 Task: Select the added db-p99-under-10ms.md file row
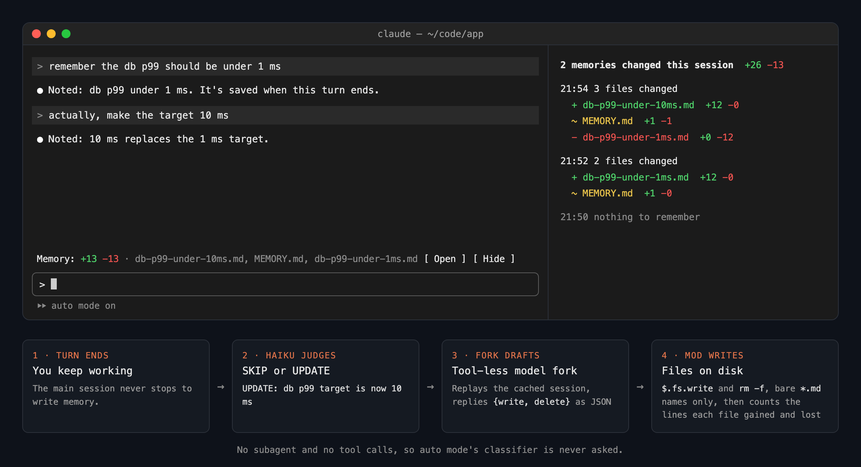pos(655,105)
